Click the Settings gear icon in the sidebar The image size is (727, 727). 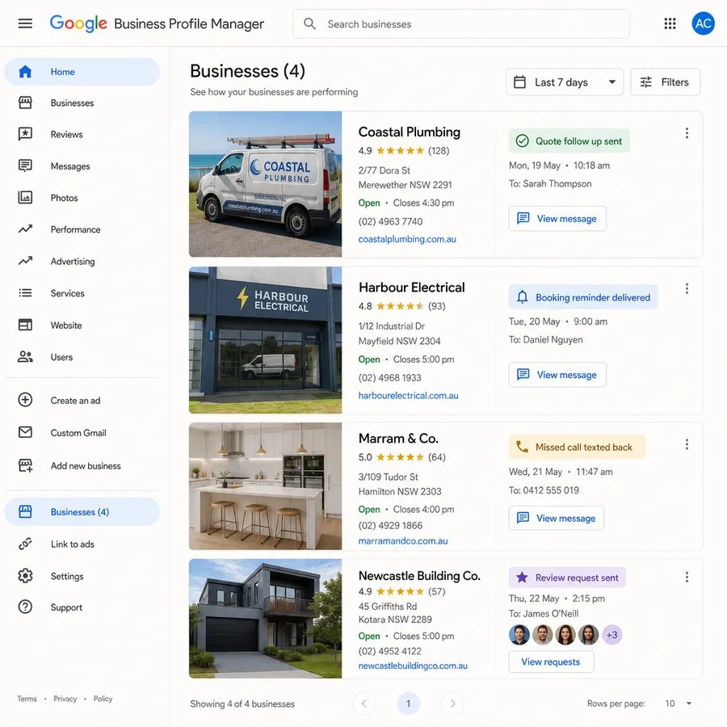tap(25, 576)
